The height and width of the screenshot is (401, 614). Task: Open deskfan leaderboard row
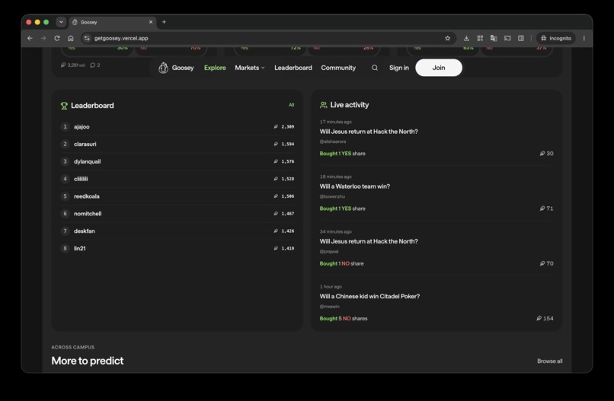[x=177, y=231]
